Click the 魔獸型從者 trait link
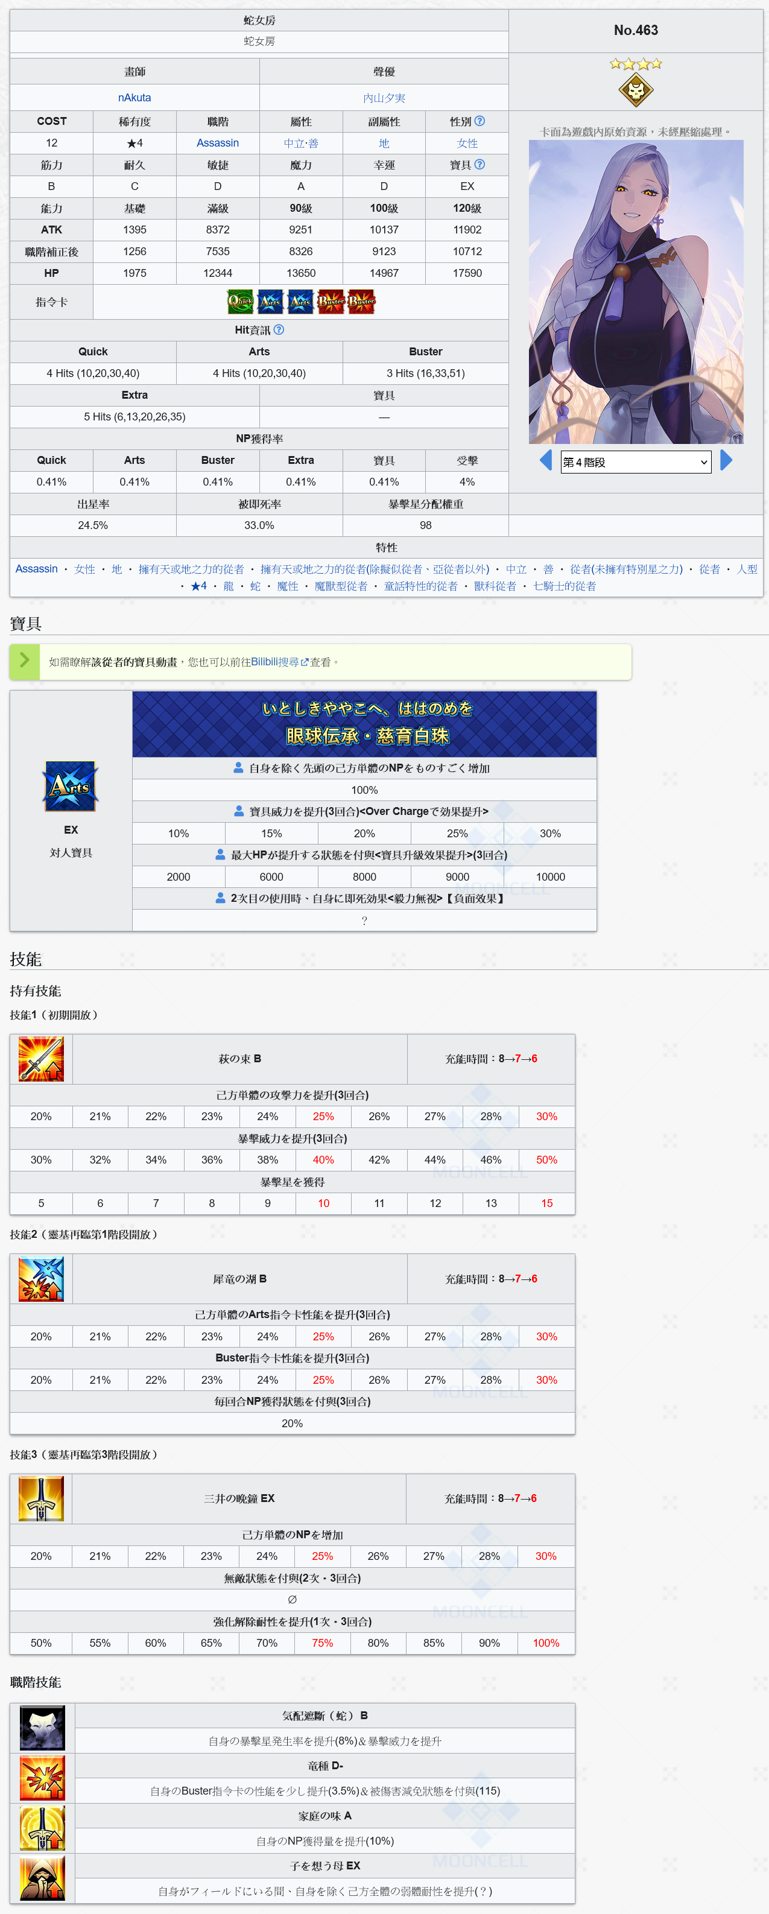This screenshot has width=769, height=1914. tap(340, 586)
